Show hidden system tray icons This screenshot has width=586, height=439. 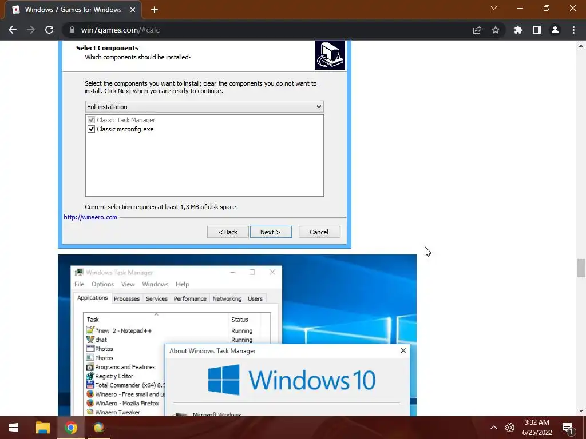coord(494,428)
